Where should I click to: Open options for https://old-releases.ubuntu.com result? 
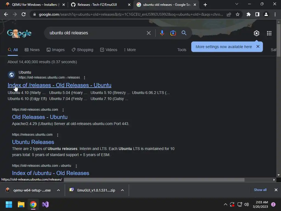tap(63, 110)
